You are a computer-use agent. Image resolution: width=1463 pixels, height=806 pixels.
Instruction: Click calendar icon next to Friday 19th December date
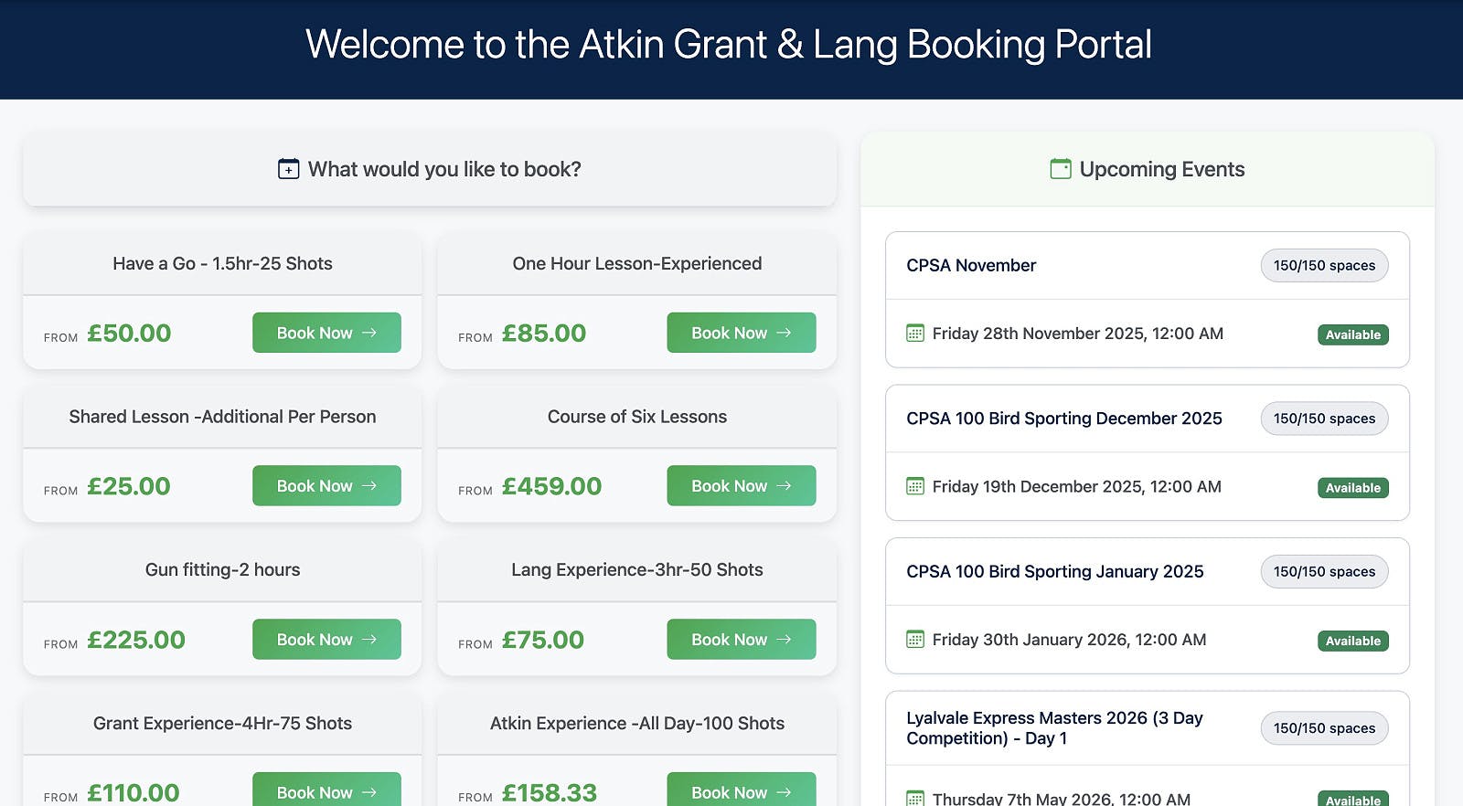click(915, 486)
